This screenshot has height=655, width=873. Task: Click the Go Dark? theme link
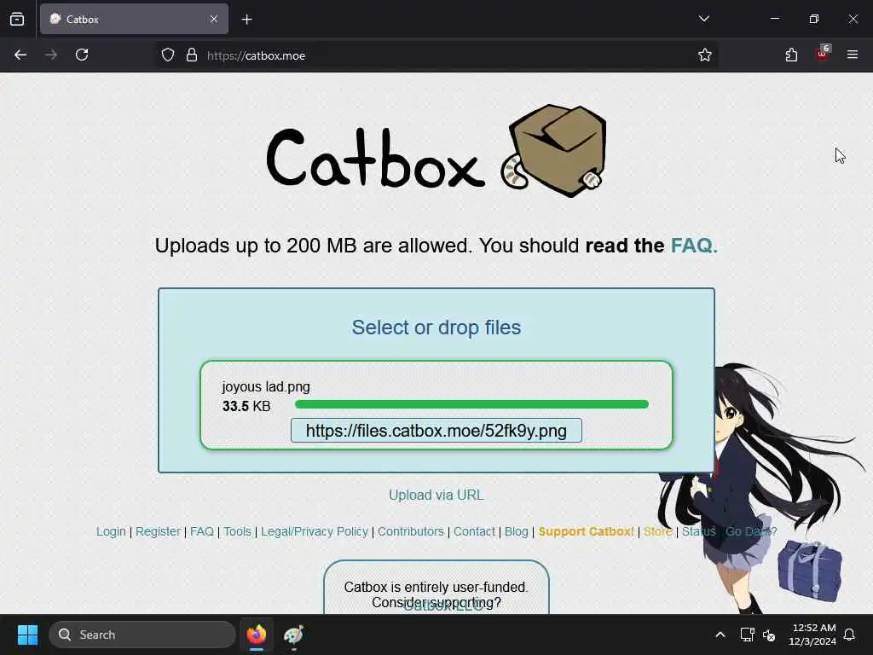(751, 531)
